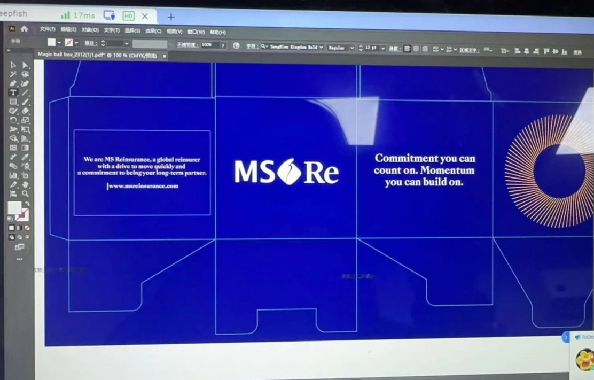Select the Blend tool

tap(13, 166)
